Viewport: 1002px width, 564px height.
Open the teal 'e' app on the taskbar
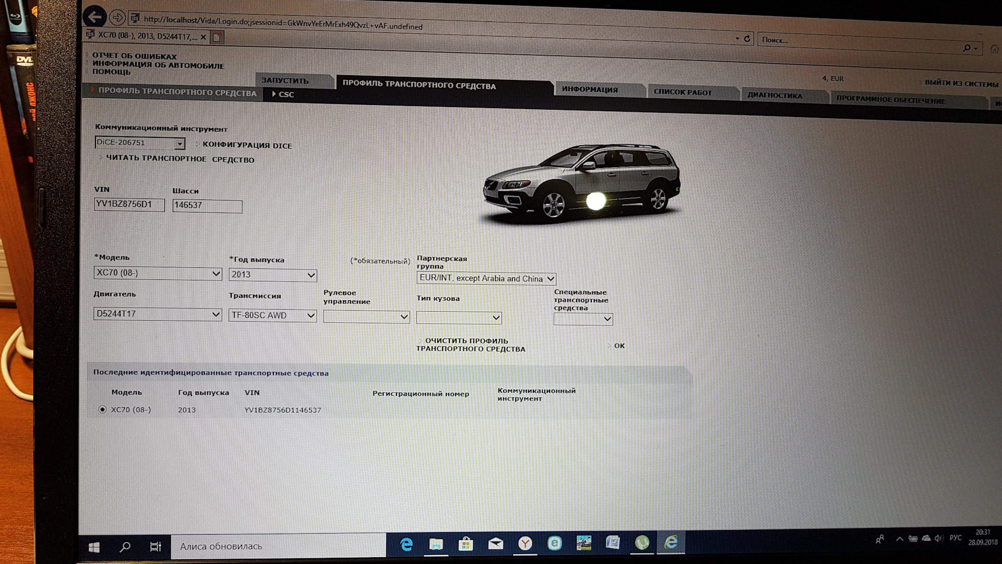point(554,544)
